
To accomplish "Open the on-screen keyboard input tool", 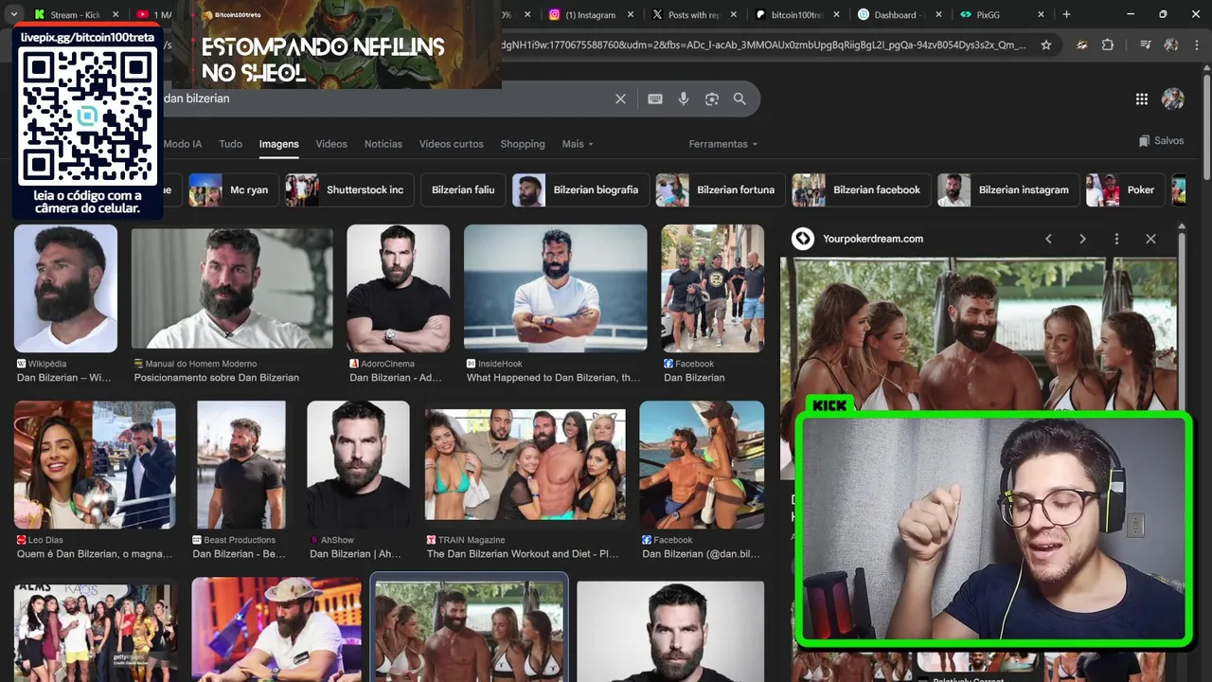I will pos(655,99).
